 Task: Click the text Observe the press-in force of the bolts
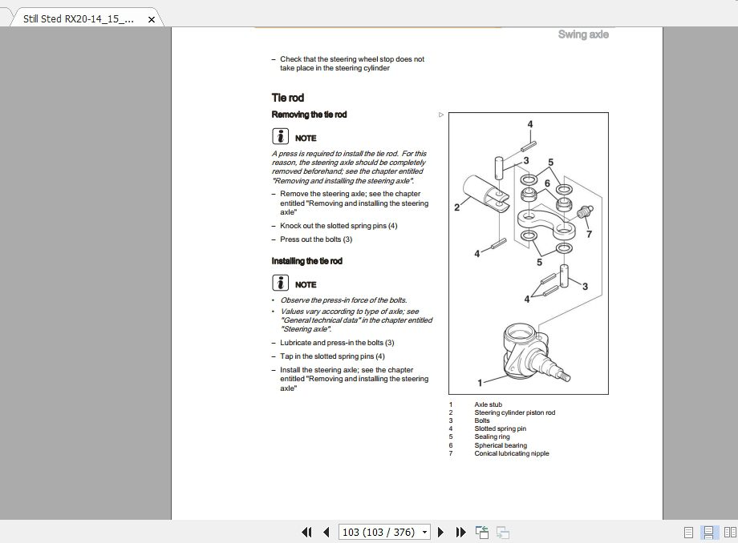[x=343, y=300]
